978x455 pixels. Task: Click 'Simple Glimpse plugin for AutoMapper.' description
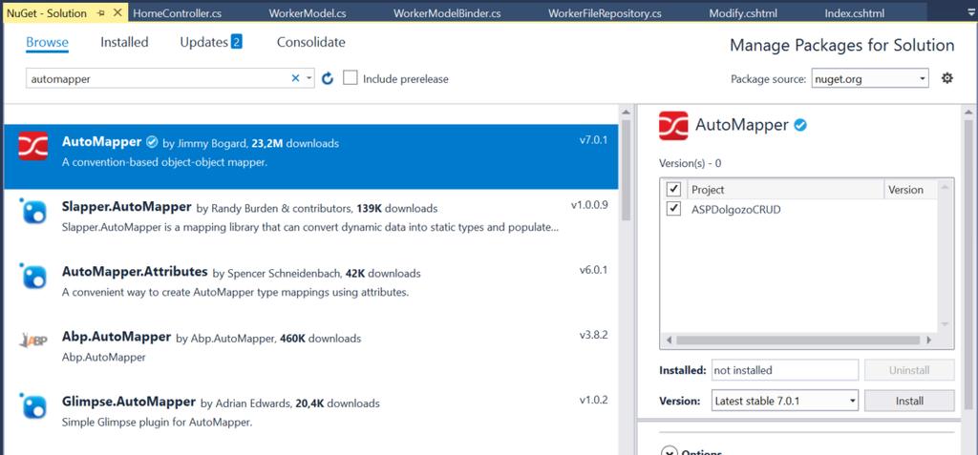[157, 422]
